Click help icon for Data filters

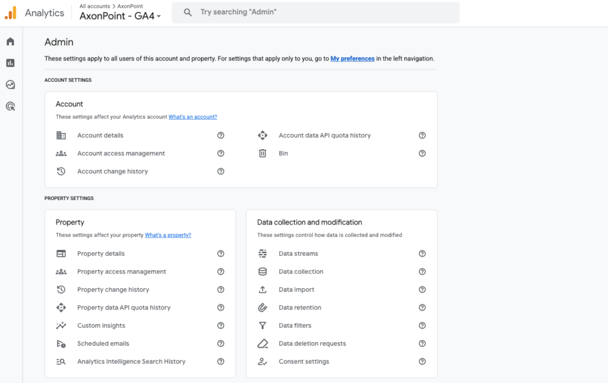click(422, 325)
